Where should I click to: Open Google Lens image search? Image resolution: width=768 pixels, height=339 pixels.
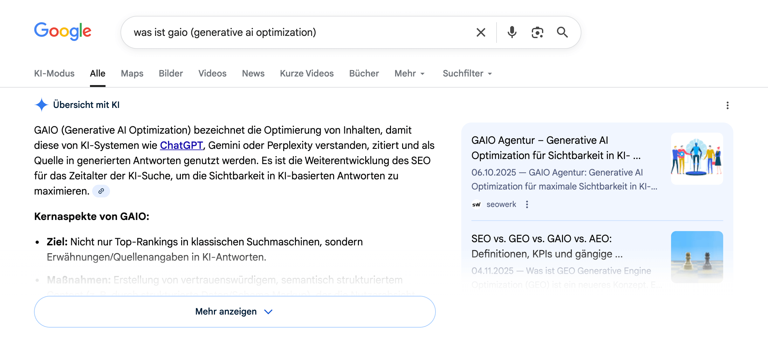pyautogui.click(x=537, y=32)
